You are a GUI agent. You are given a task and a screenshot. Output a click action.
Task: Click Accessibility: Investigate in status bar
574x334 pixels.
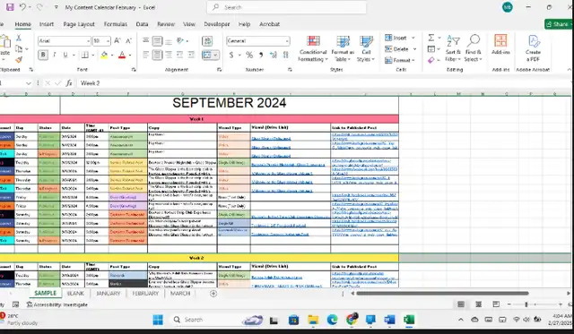[x=57, y=304]
